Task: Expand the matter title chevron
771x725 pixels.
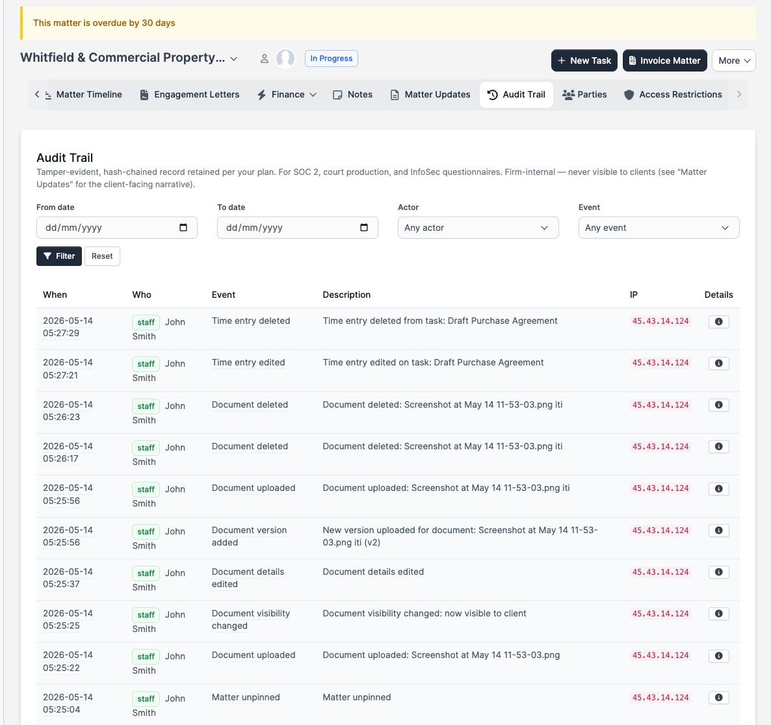Action: point(234,59)
